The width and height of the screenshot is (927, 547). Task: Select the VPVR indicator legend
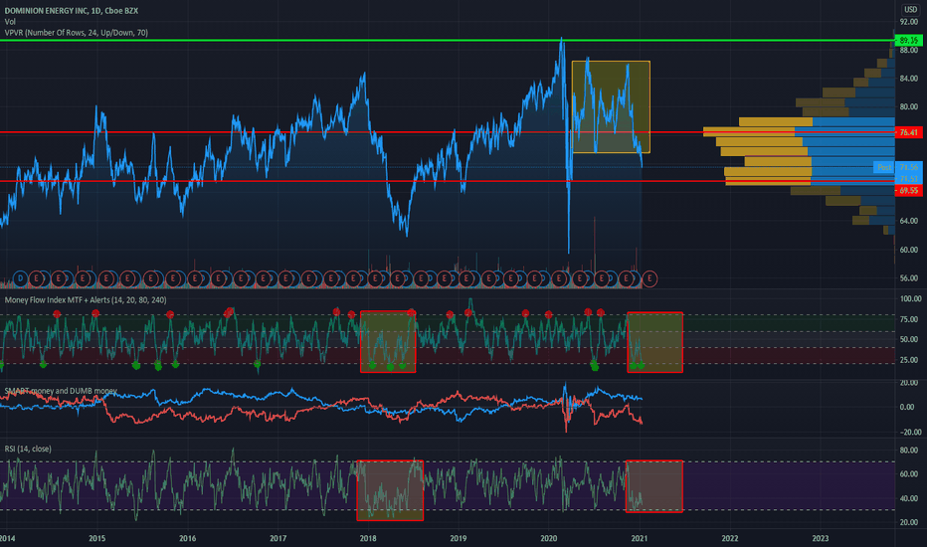point(77,33)
